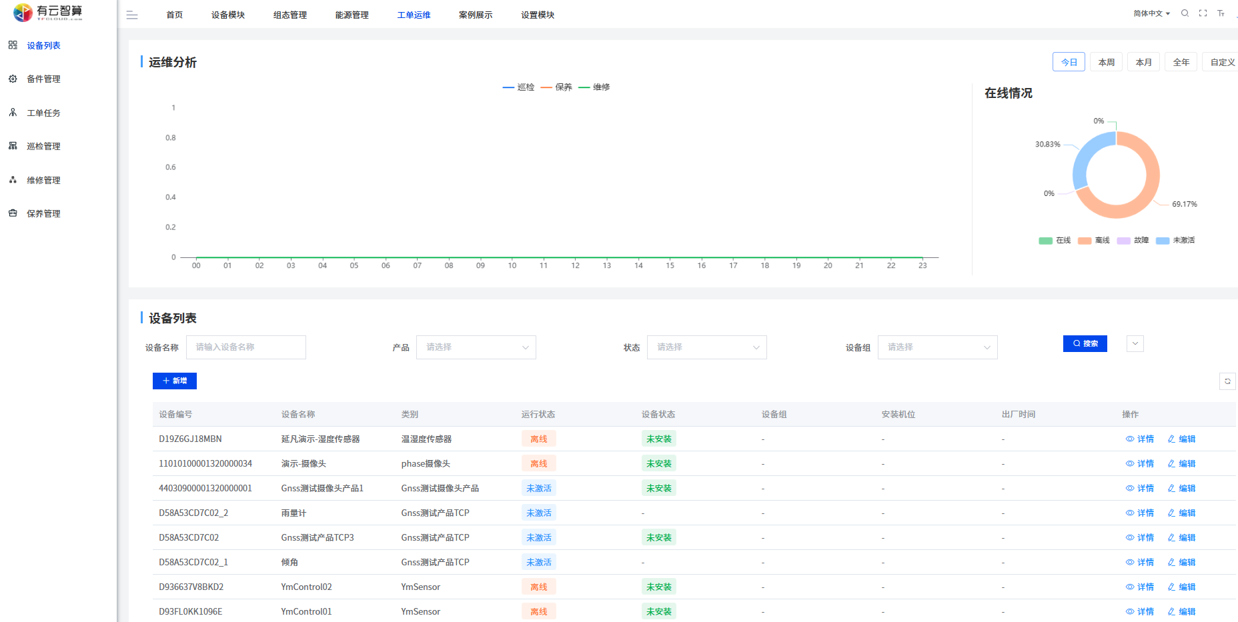This screenshot has width=1238, height=622.
Task: Open 备件管理 from sidebar
Action: click(x=43, y=79)
